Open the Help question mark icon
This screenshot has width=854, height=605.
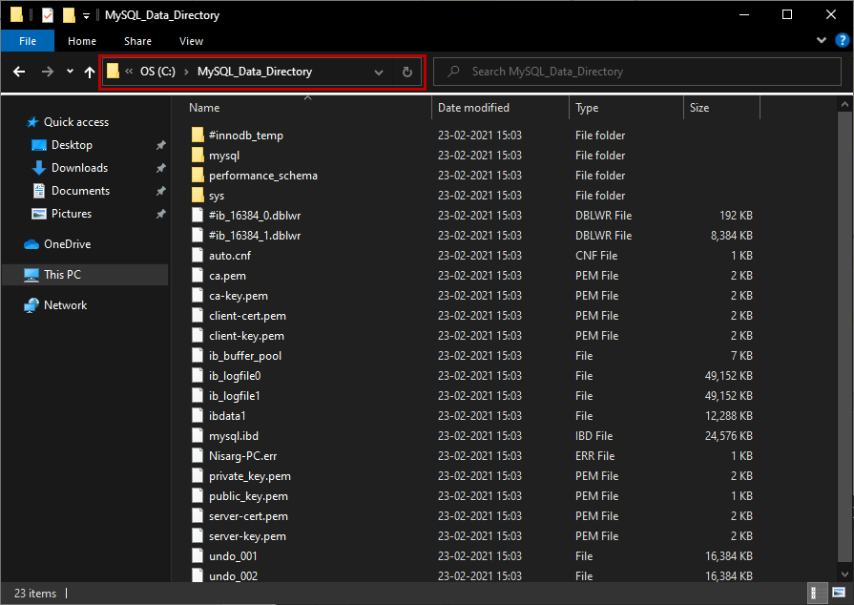(841, 41)
